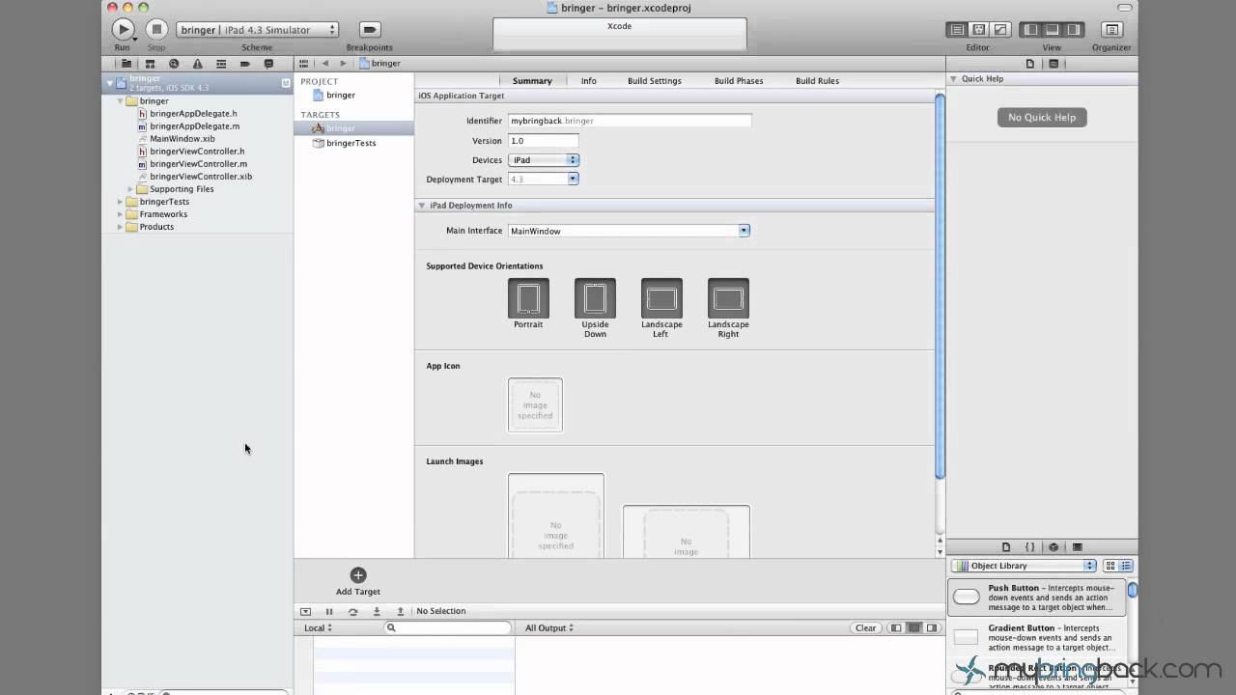Viewport: 1236px width, 695px height.
Task: Switch the library to icon view
Action: tap(1110, 566)
